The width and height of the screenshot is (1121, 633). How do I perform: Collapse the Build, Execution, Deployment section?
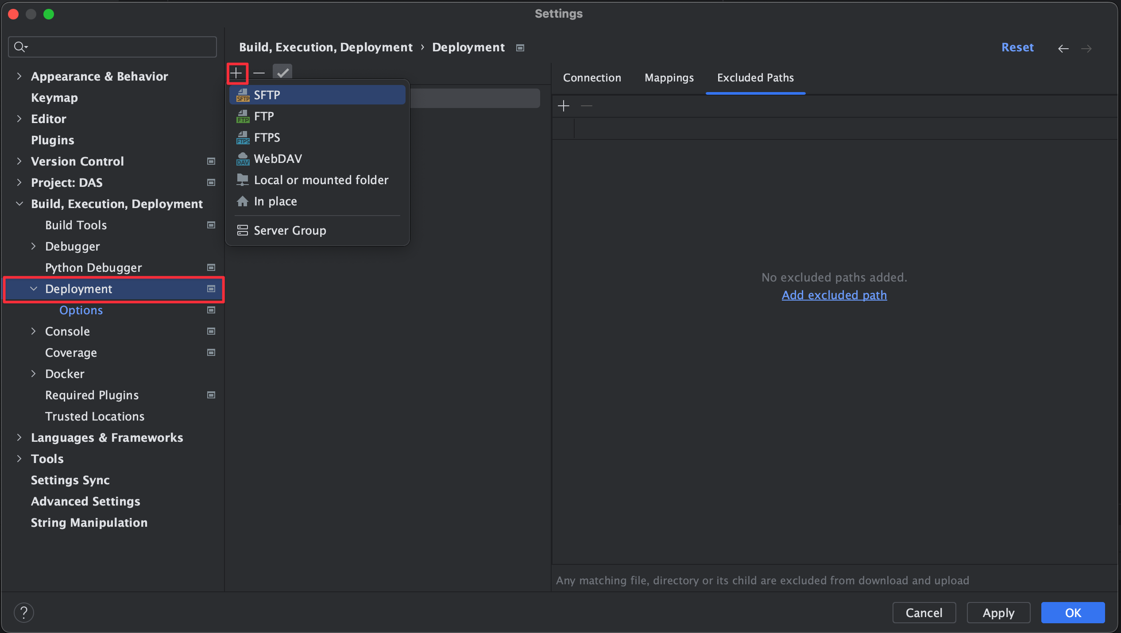click(x=19, y=204)
